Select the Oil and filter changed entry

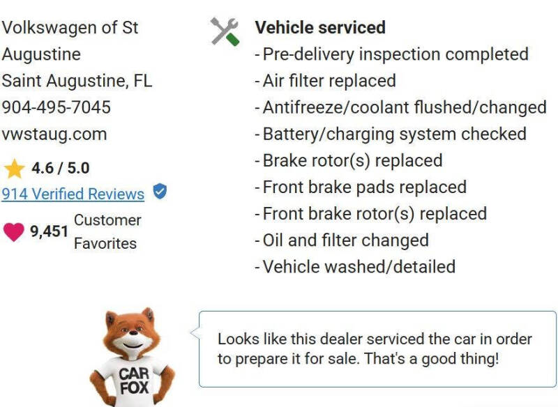point(342,240)
